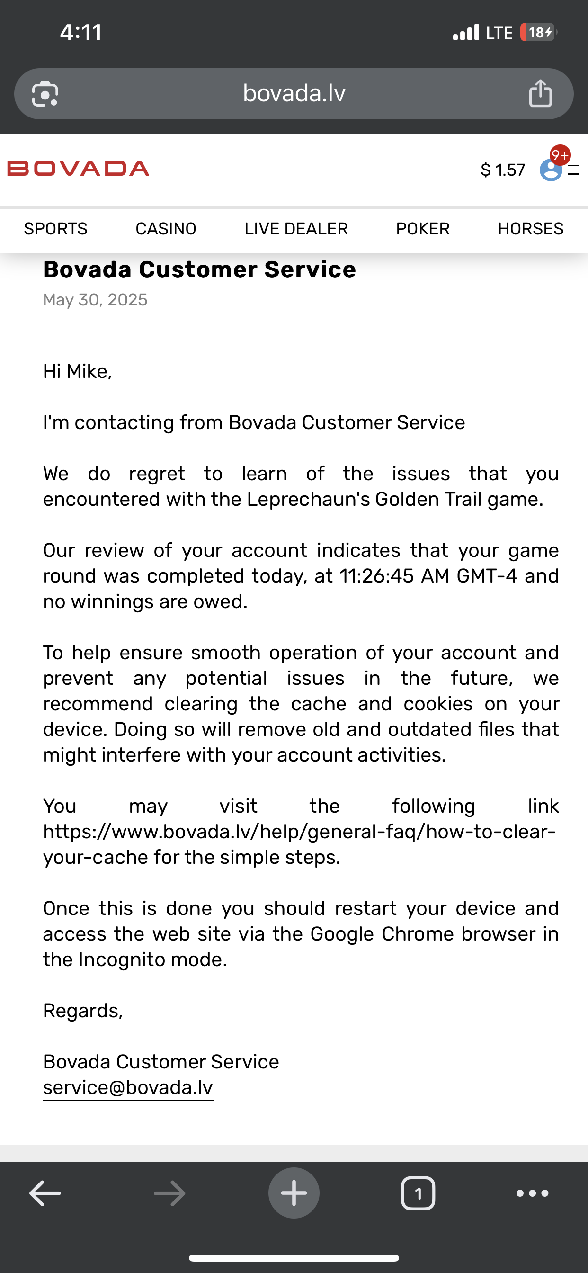Open a new tab with plus button
This screenshot has width=588, height=1273.
click(x=294, y=1193)
